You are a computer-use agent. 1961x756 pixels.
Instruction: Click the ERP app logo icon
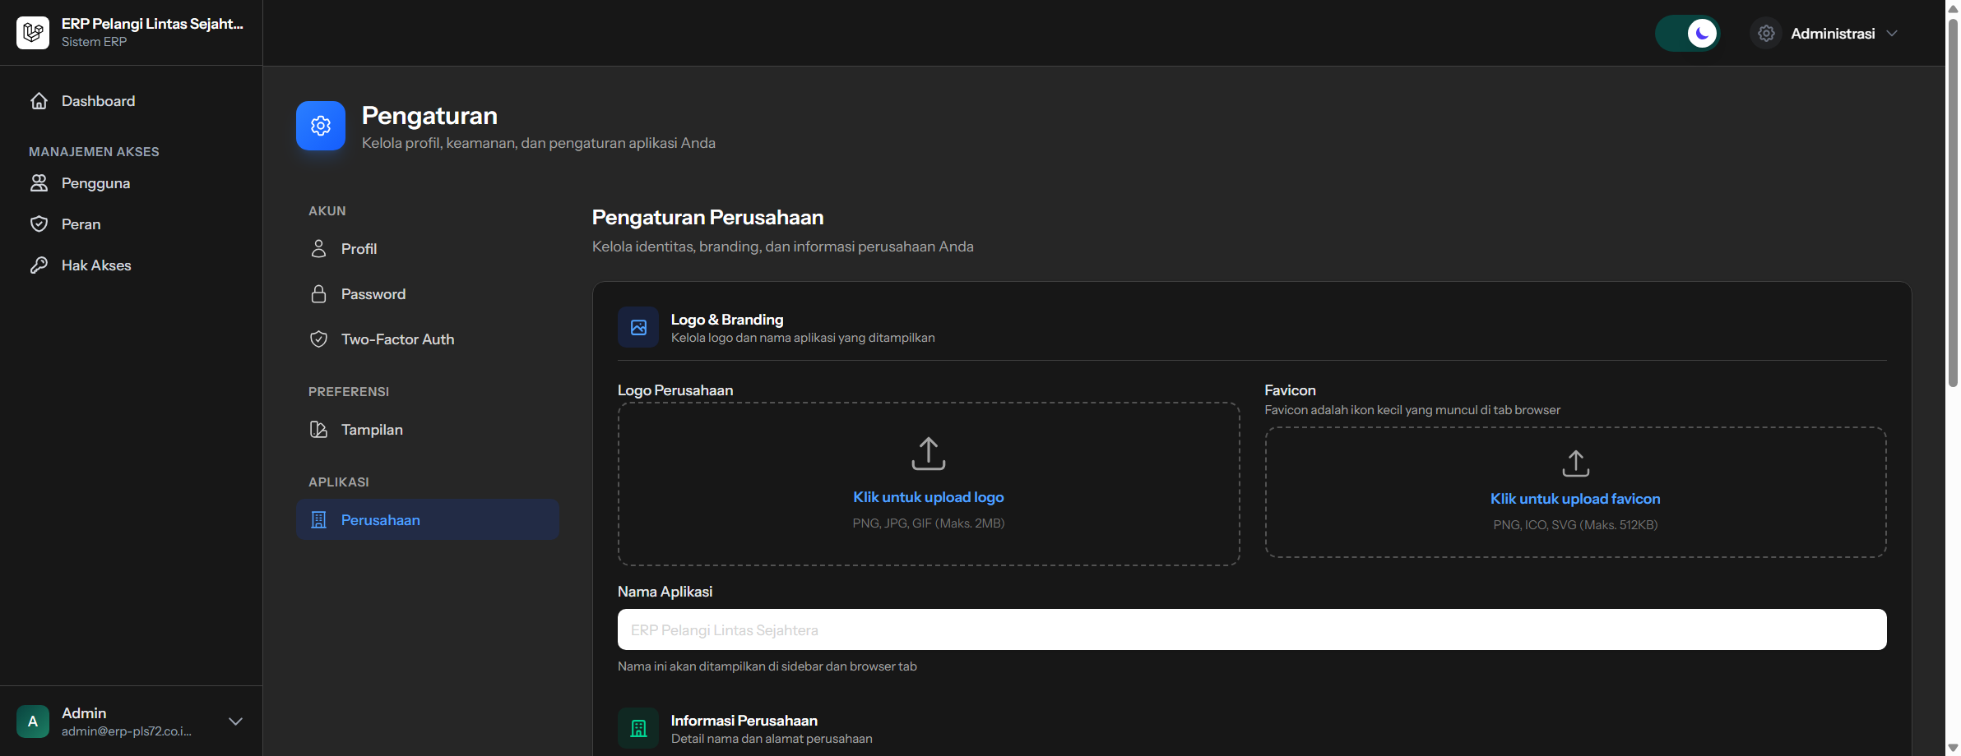[x=33, y=33]
